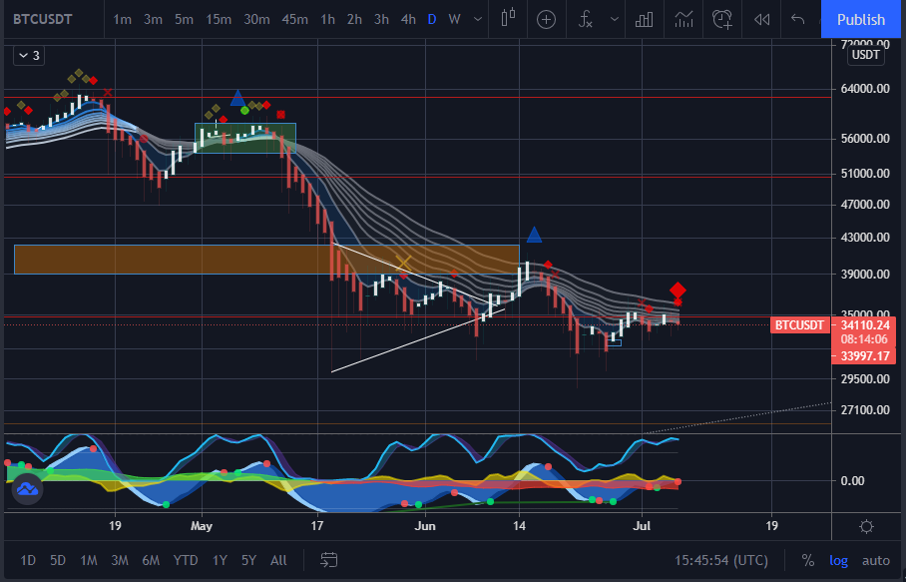Open the strategy tester chart icon
The height and width of the screenshot is (582, 906).
click(684, 20)
